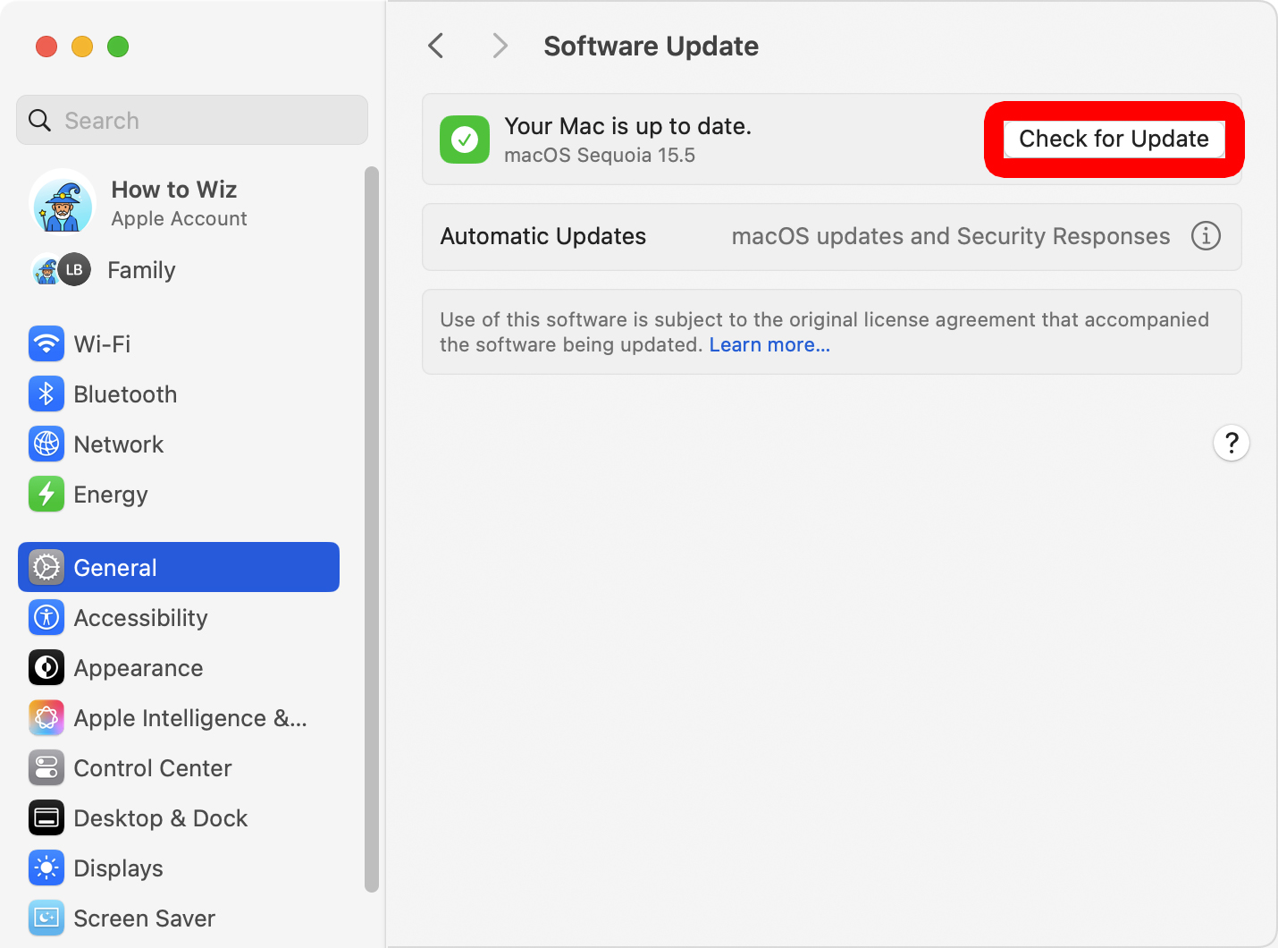Select the Bluetooth sidebar icon

tap(125, 394)
